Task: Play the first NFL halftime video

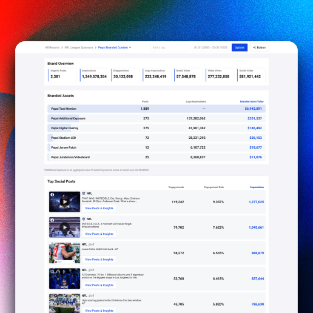Action: coord(65,201)
